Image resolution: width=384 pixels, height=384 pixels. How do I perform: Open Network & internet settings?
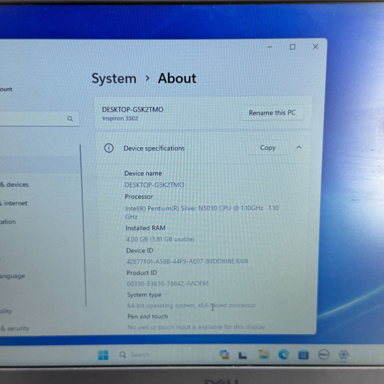[14, 203]
